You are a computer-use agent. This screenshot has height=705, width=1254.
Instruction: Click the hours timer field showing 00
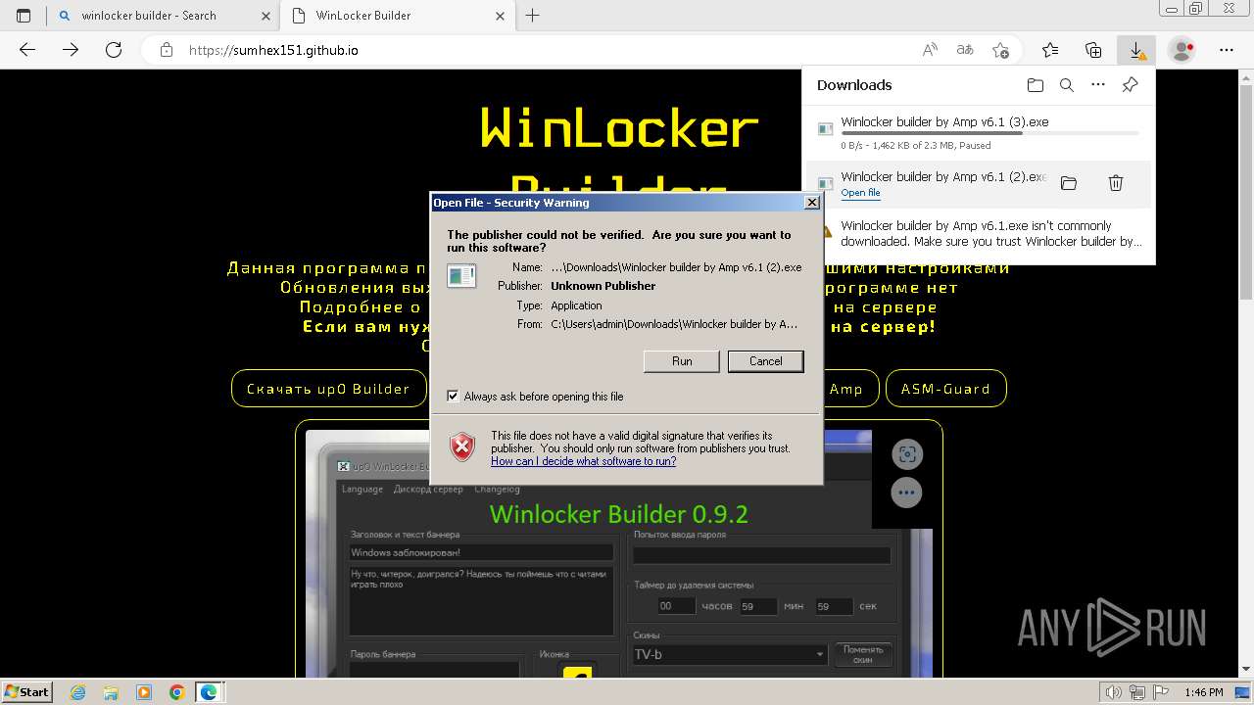point(676,606)
